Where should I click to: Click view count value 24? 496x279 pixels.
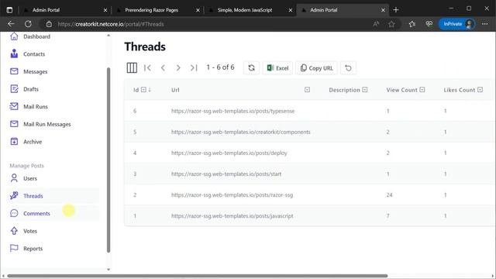point(389,195)
